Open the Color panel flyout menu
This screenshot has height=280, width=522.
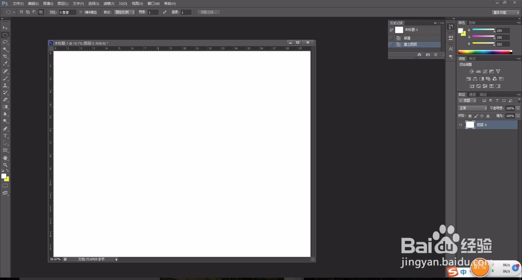click(x=519, y=22)
